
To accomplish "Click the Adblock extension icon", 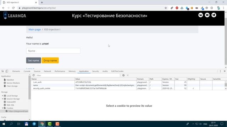I will pos(177,8).
